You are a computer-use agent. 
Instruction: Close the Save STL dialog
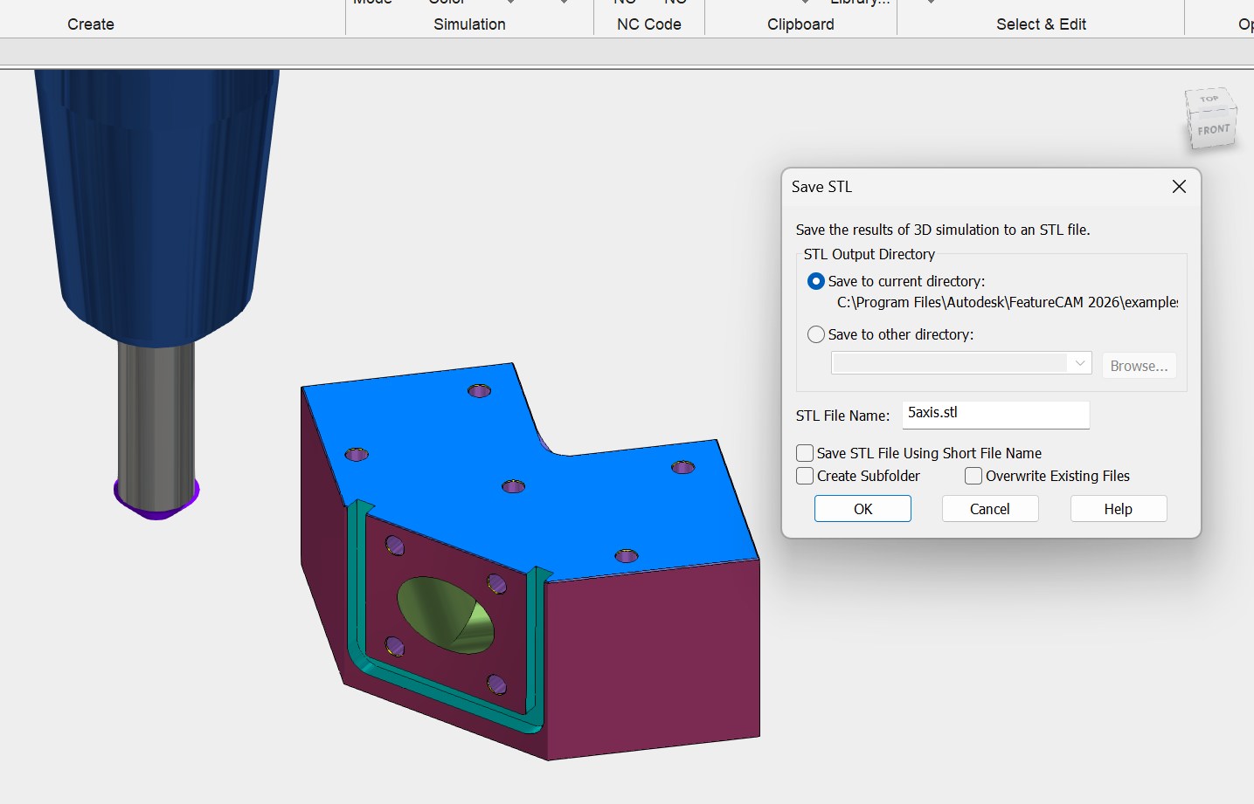1179,187
